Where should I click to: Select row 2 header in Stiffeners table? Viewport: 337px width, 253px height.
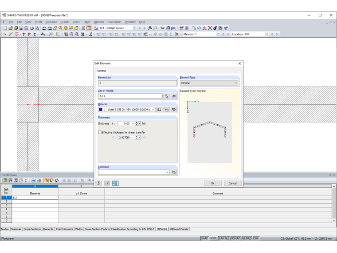click(7, 202)
